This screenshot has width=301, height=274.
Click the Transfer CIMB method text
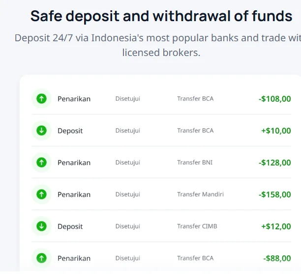[x=197, y=226]
